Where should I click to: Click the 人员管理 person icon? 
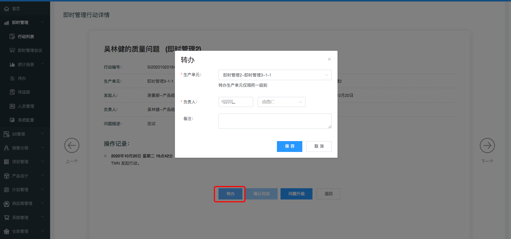point(12,106)
